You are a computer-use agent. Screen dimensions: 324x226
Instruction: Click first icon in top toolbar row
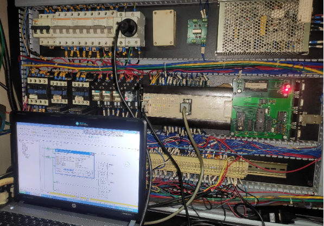[x=19, y=128]
